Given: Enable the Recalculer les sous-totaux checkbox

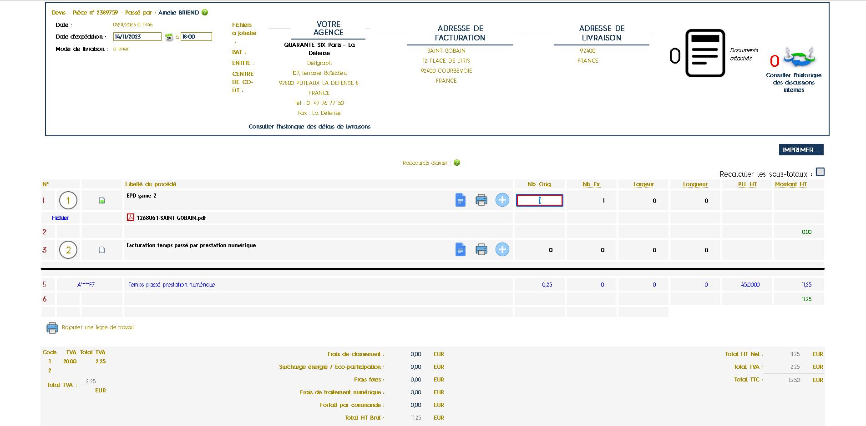Looking at the screenshot, I should (820, 172).
